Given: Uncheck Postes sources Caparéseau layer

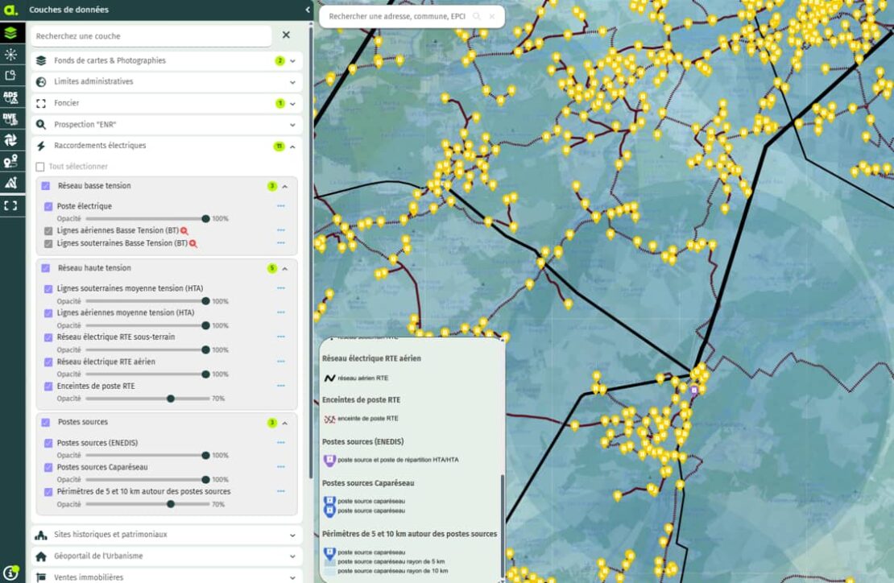Looking at the screenshot, I should (48, 467).
